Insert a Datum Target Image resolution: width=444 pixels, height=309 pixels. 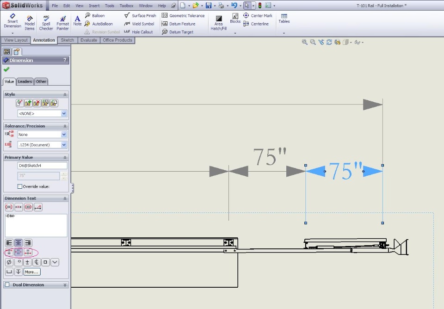[x=178, y=32]
